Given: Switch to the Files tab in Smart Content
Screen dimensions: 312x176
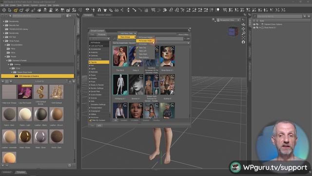Looking at the screenshot, I should coord(92,35).
